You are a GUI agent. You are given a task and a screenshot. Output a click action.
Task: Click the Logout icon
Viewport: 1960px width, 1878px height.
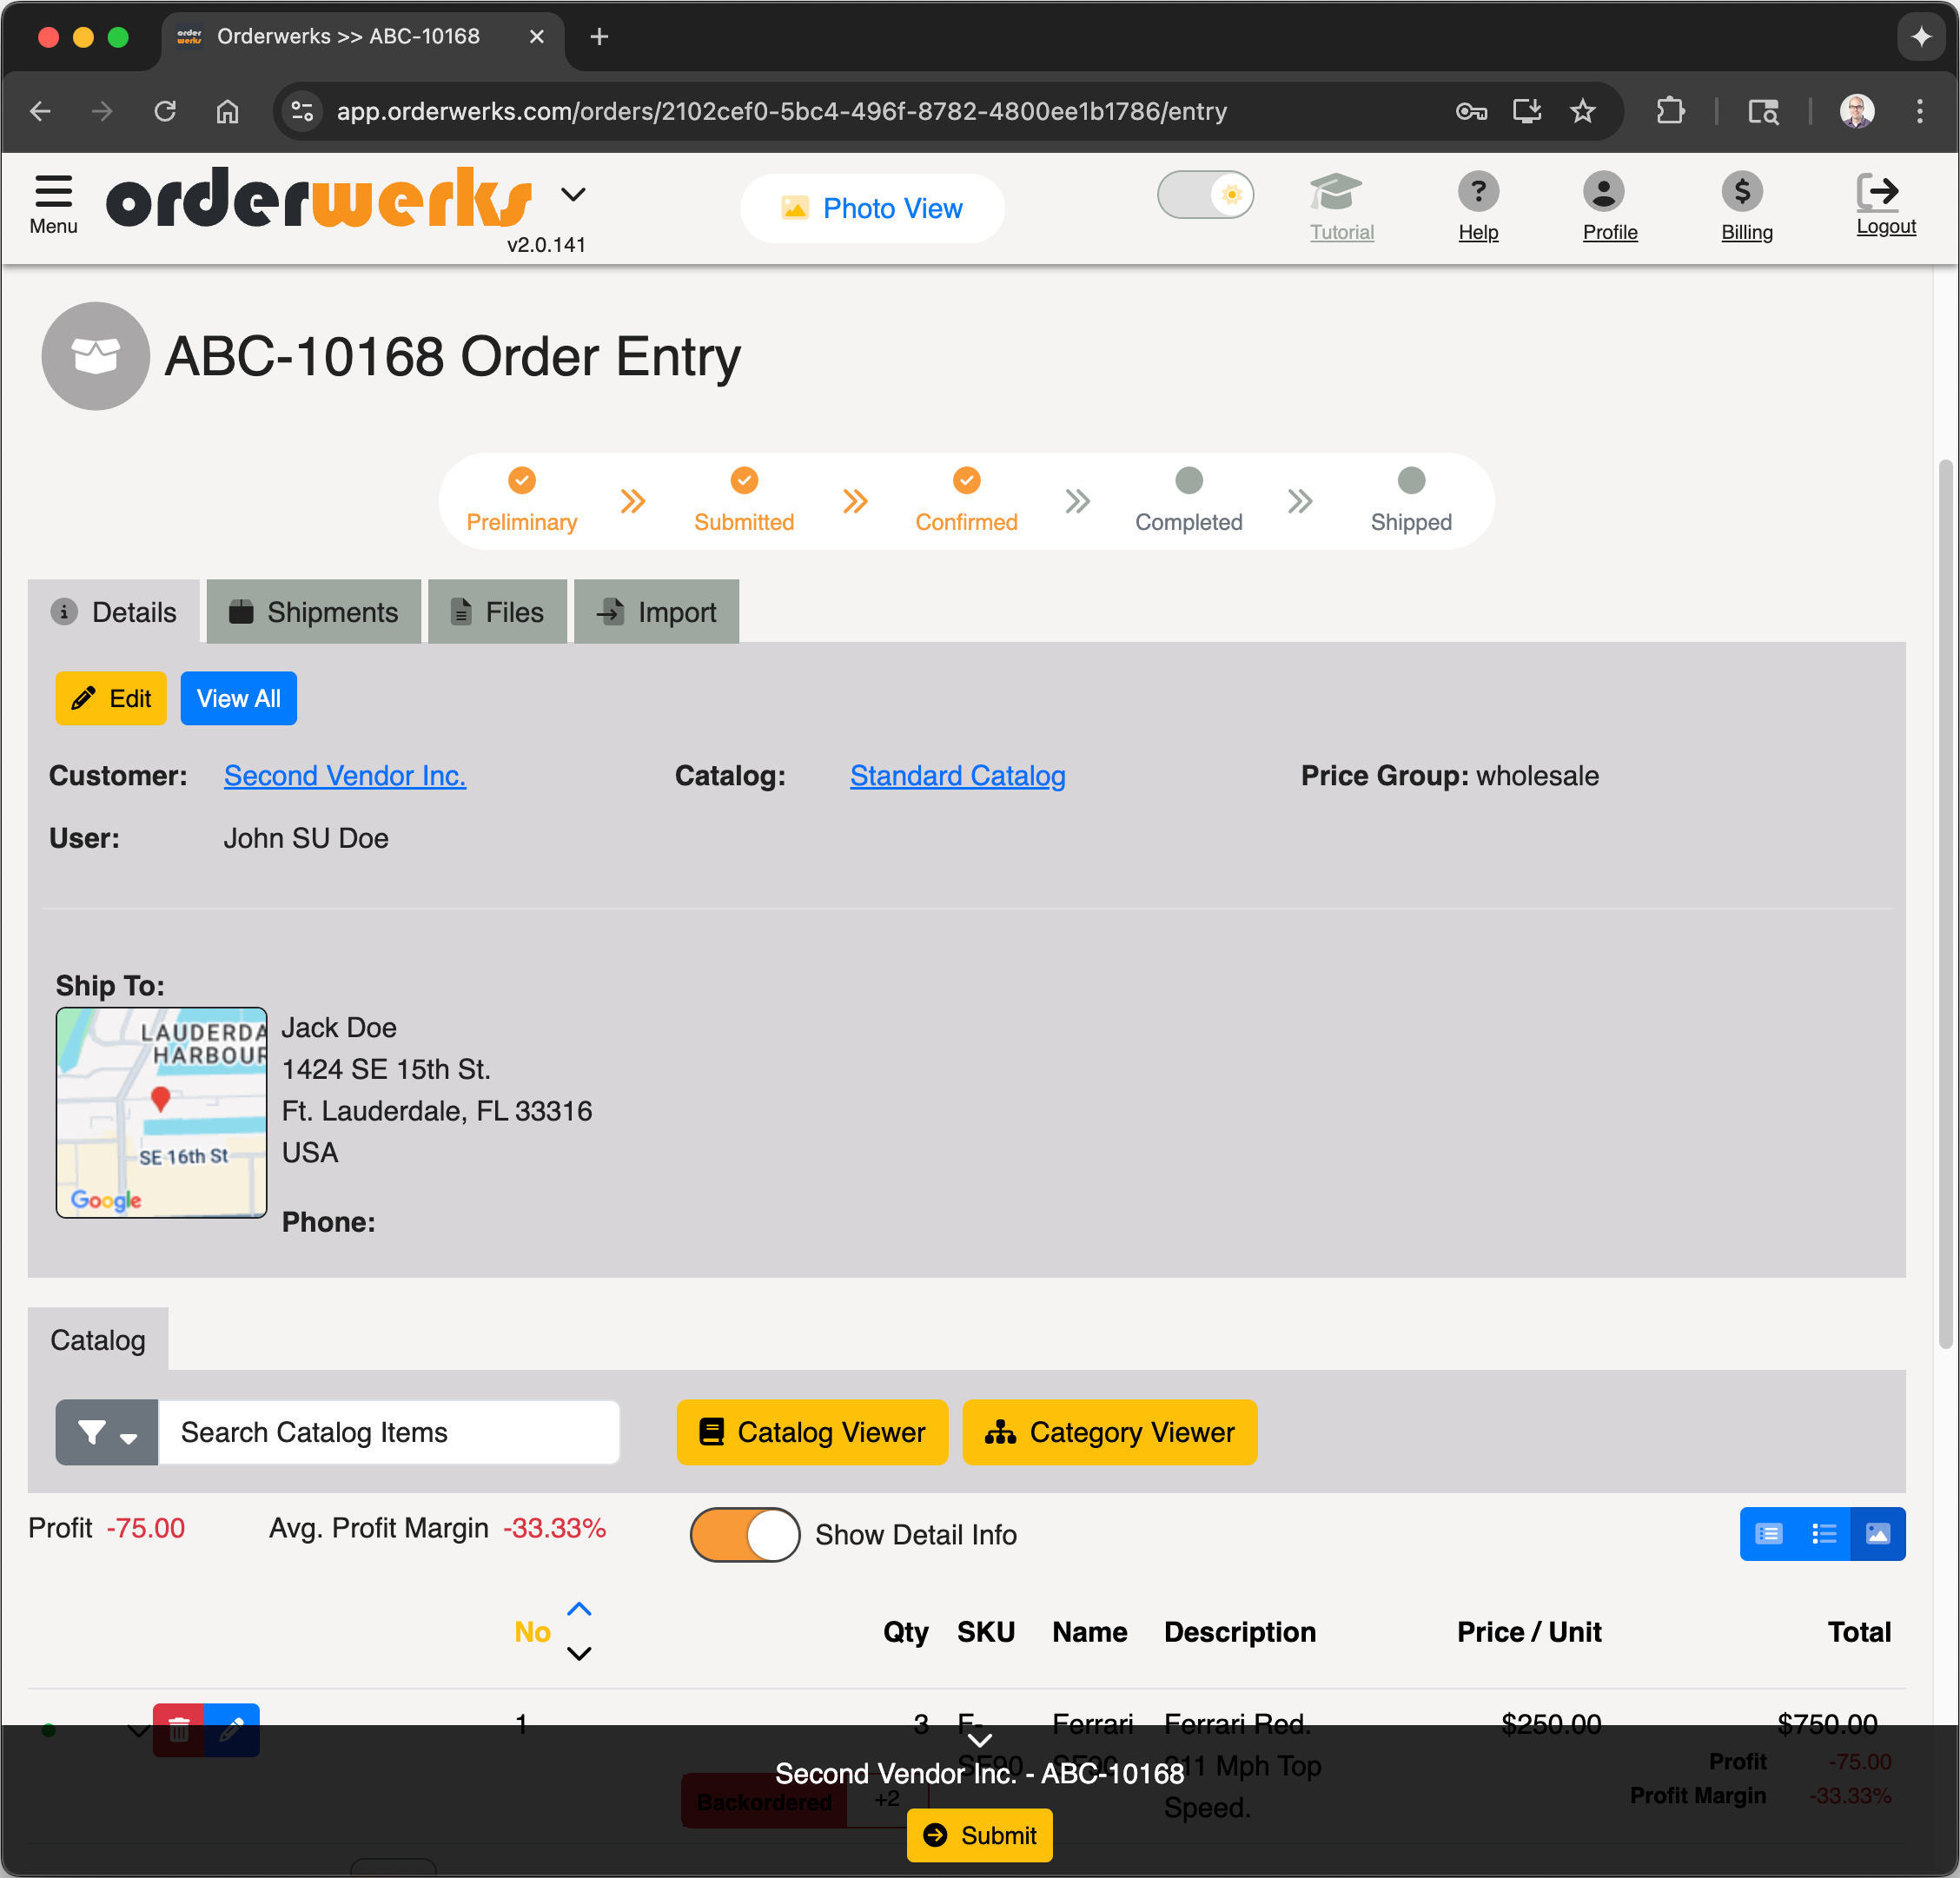click(x=1884, y=190)
